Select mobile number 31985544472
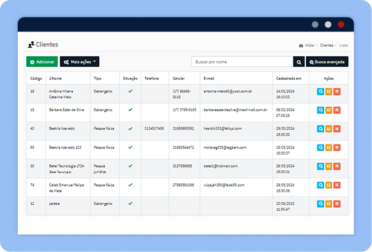The height and width of the screenshot is (252, 372). tap(183, 147)
